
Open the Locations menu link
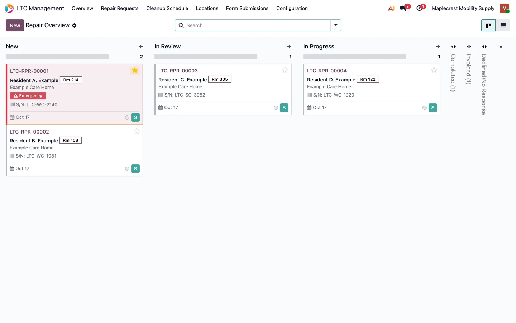pos(207,8)
